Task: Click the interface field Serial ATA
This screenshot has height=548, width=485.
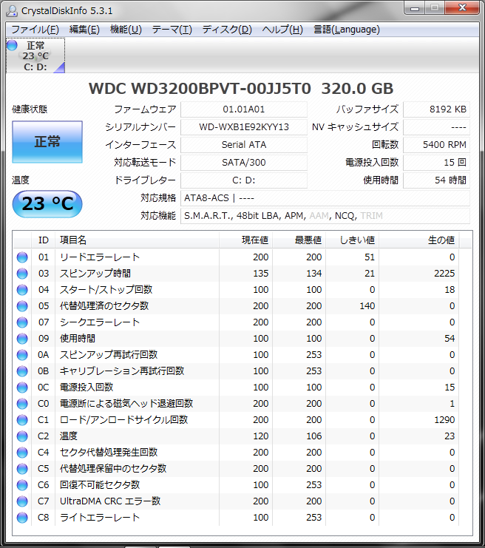Action: tap(244, 145)
